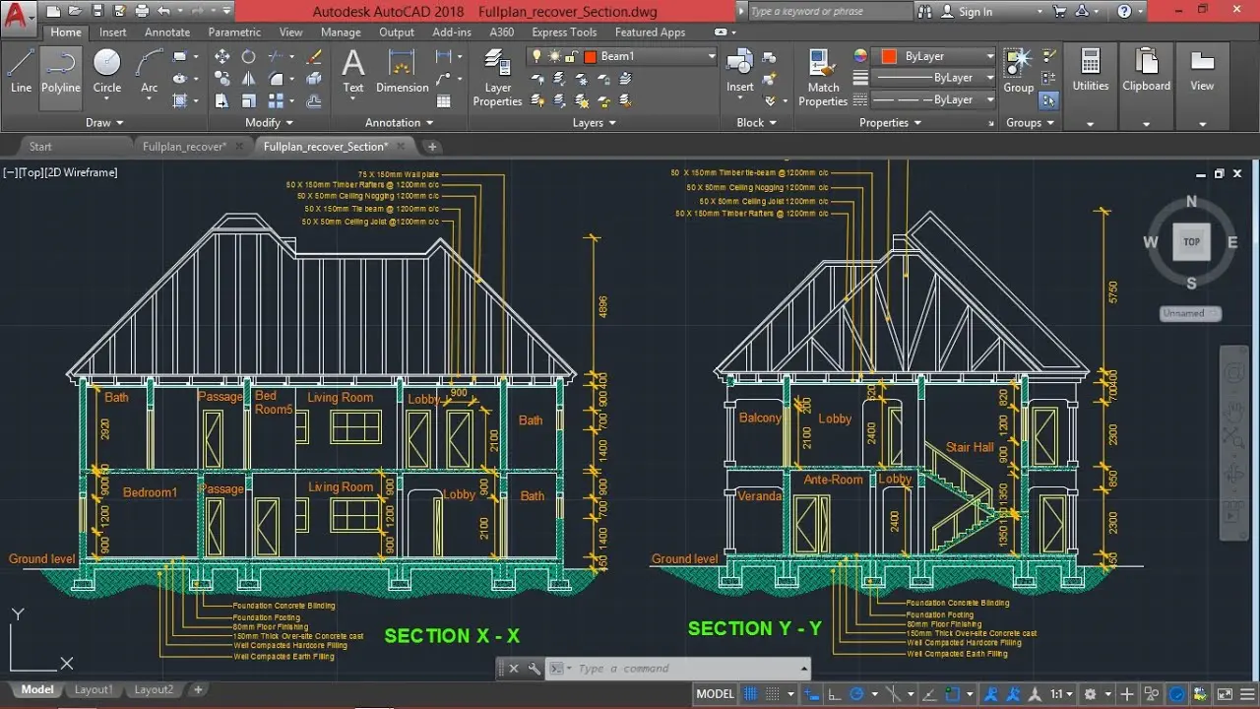Click the Rotate tool icon
The height and width of the screenshot is (709, 1260).
point(249,57)
